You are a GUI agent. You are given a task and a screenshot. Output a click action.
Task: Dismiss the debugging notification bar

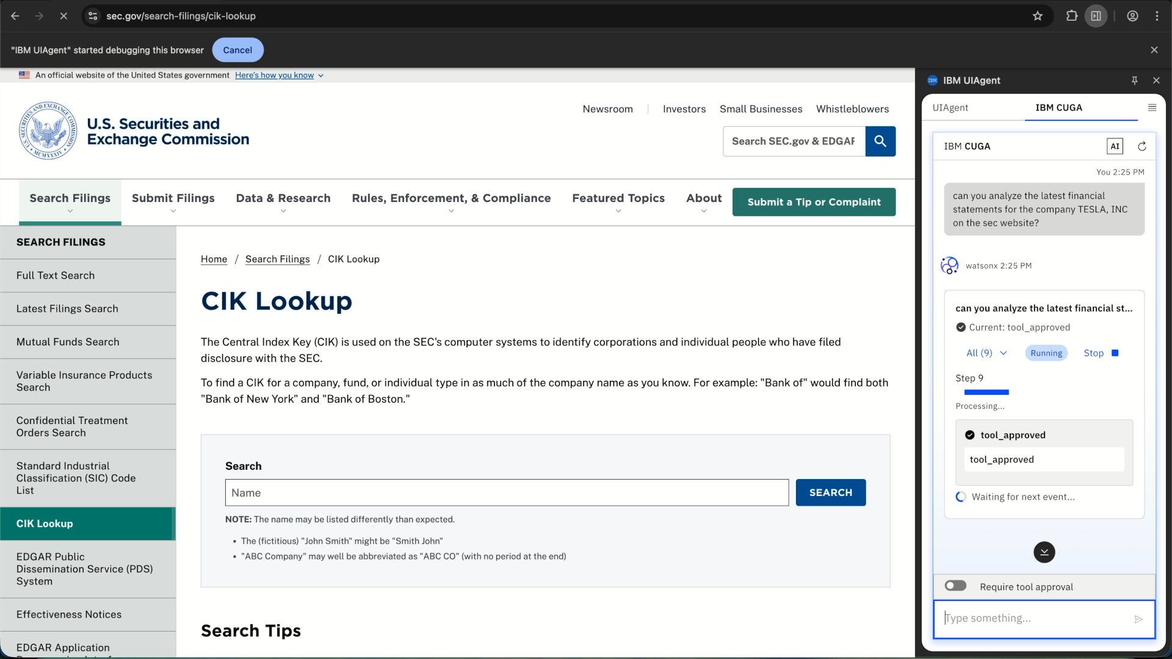click(1154, 50)
